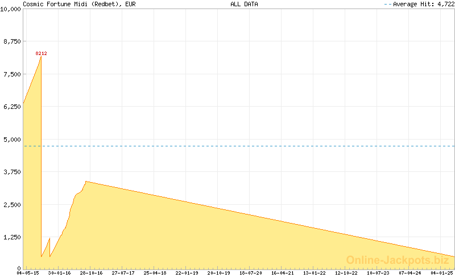Select the ALL DATA header label

pyautogui.click(x=244, y=4)
